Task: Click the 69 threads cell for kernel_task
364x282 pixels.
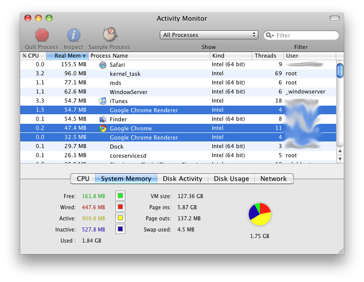Action: point(279,73)
